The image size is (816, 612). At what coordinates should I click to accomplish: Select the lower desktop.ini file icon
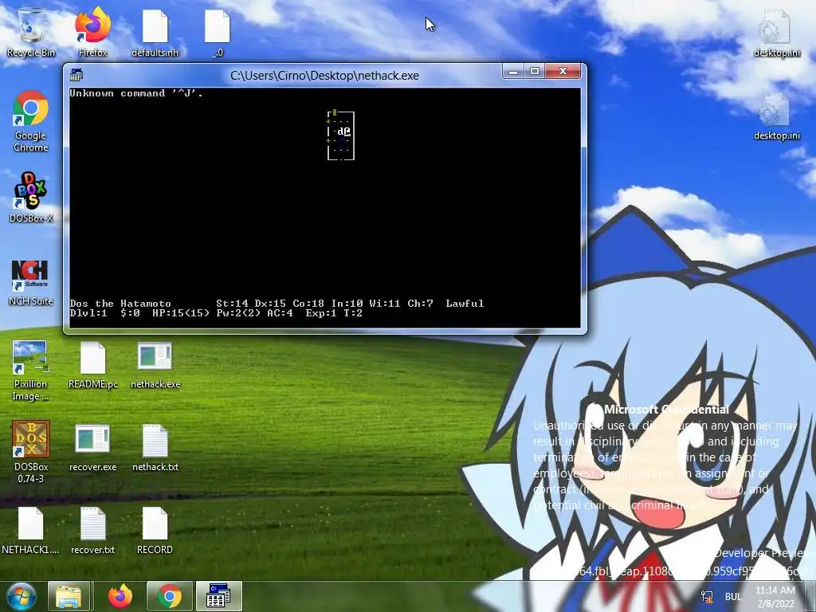[776, 116]
